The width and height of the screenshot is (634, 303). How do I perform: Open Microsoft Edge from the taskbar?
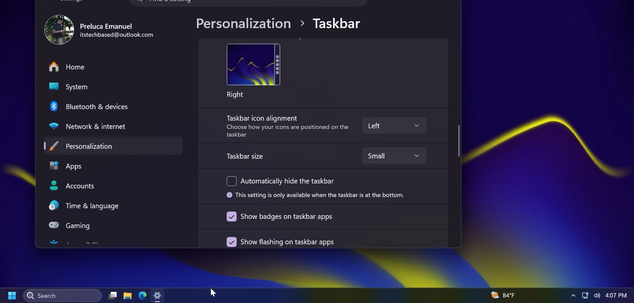[x=142, y=295]
